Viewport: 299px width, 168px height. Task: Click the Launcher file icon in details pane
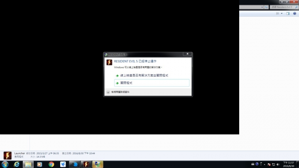pos(7,156)
